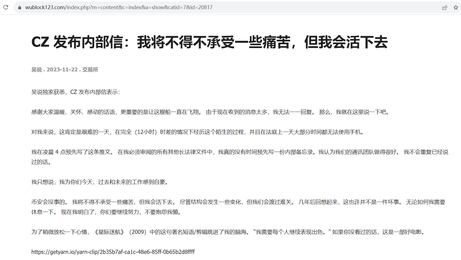Click the wrapped line "过的话。"

(x=42, y=162)
